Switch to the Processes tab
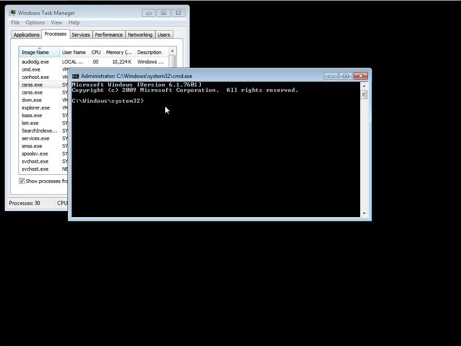This screenshot has width=461, height=346. pyautogui.click(x=55, y=34)
